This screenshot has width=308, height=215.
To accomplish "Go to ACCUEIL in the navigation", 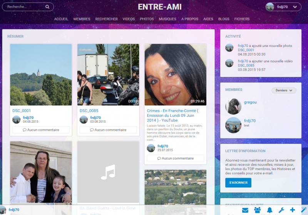I will click(x=61, y=19).
